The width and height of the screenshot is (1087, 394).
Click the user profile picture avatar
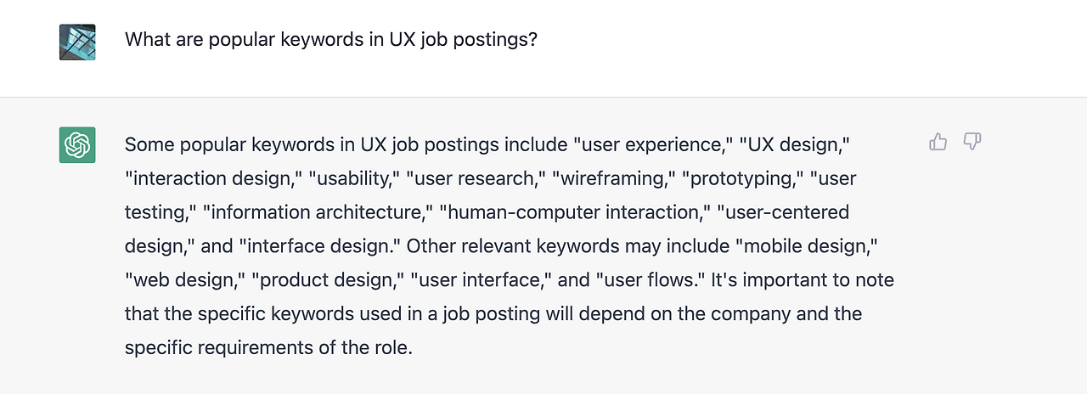(77, 42)
